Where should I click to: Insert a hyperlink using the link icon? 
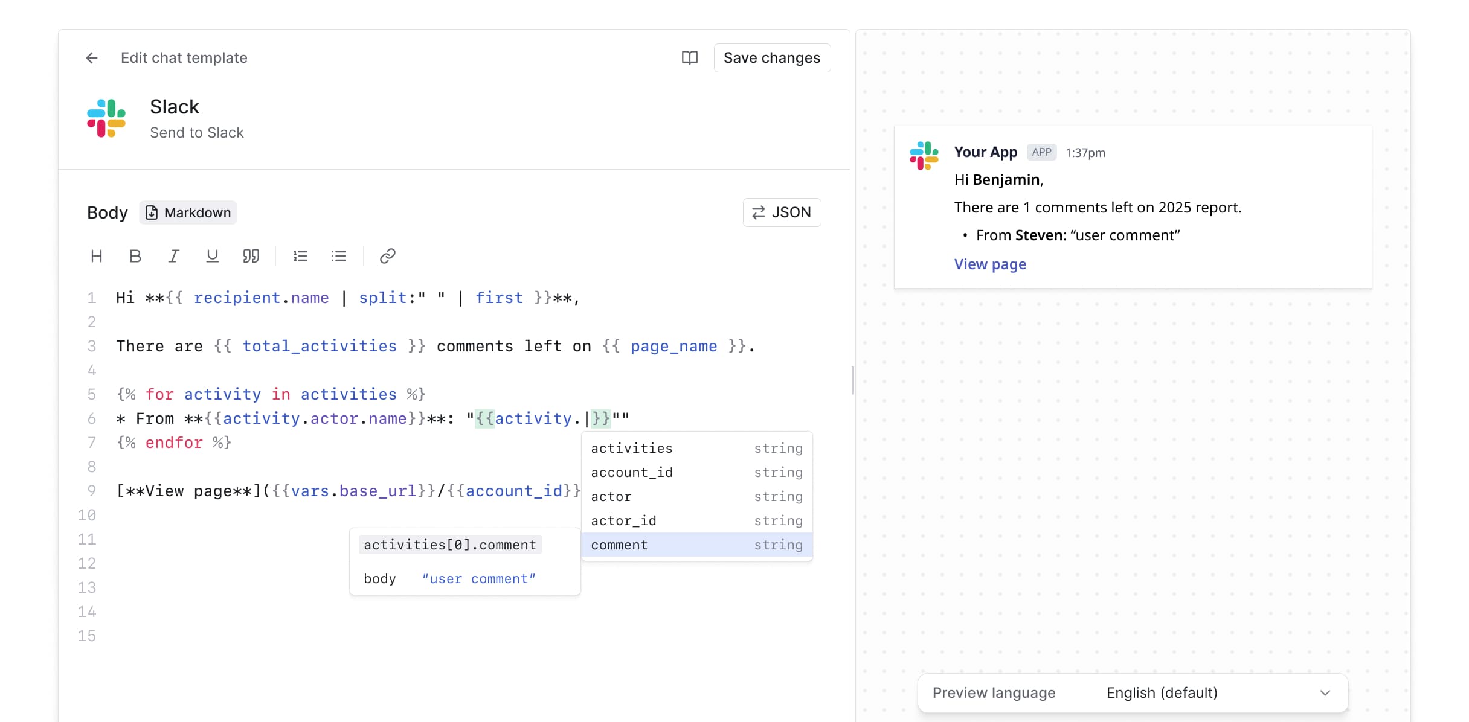tap(387, 256)
